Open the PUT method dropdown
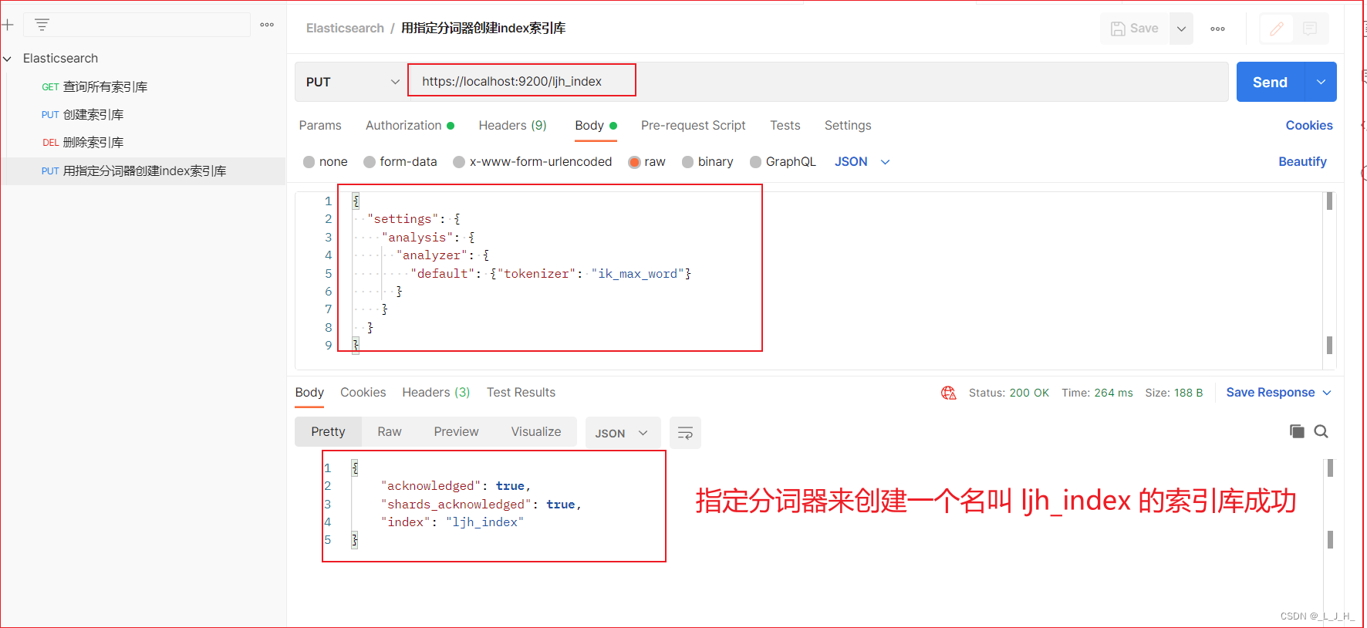 coord(352,82)
